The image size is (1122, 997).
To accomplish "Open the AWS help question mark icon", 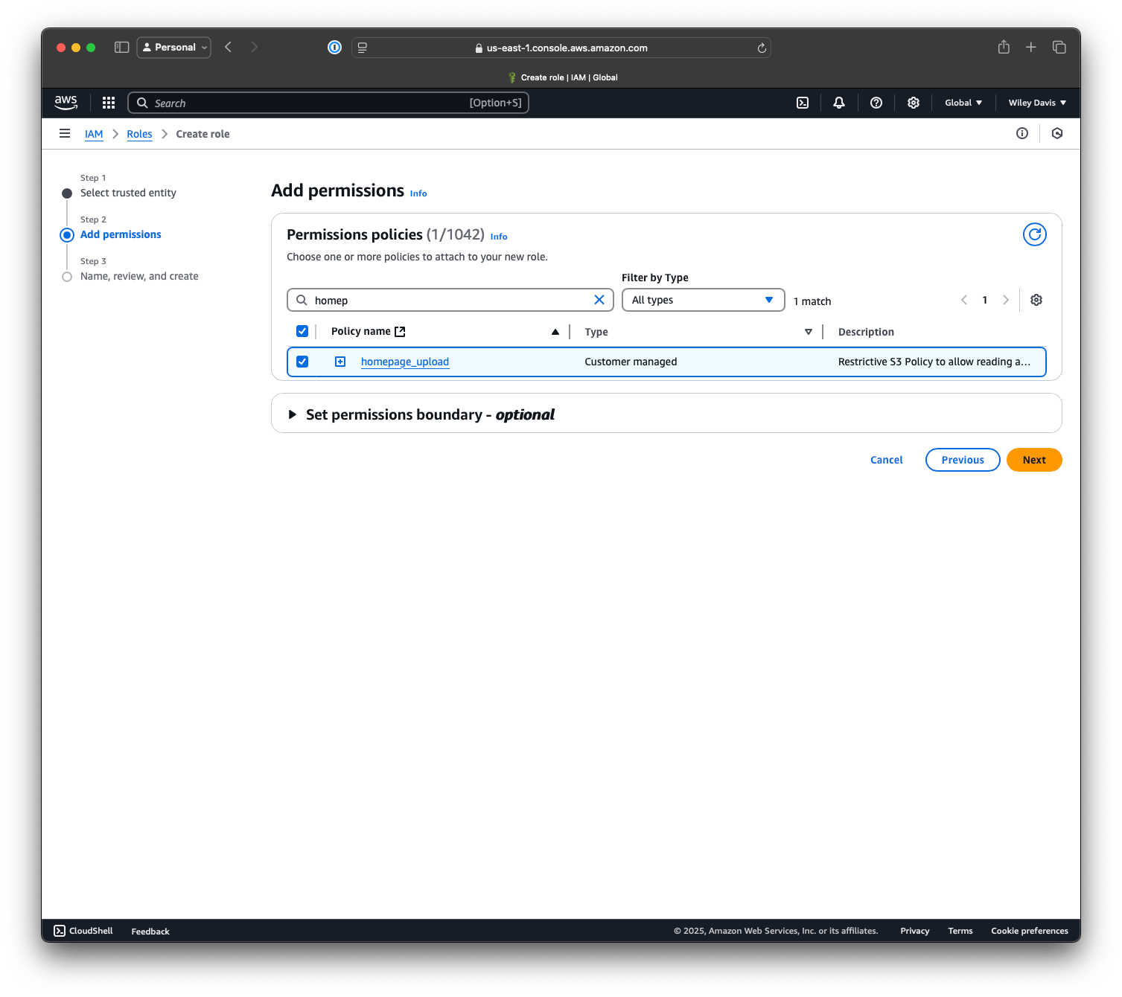I will [x=876, y=103].
